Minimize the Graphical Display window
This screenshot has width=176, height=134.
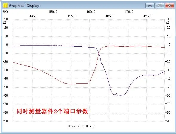point(150,5)
